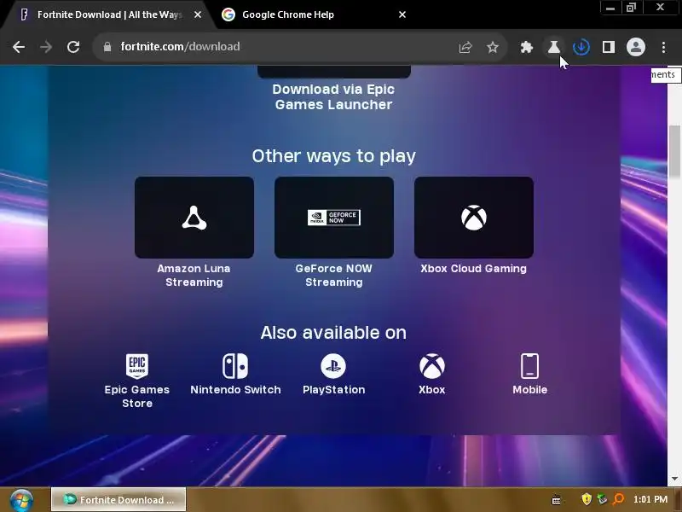682x512 pixels.
Task: Switch to Fortnite Download tab
Action: point(109,15)
